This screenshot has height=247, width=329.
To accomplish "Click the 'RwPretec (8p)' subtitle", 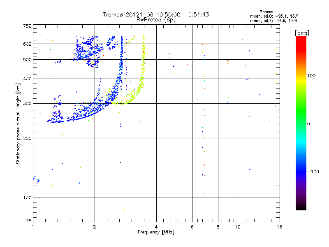I will pyautogui.click(x=156, y=20).
